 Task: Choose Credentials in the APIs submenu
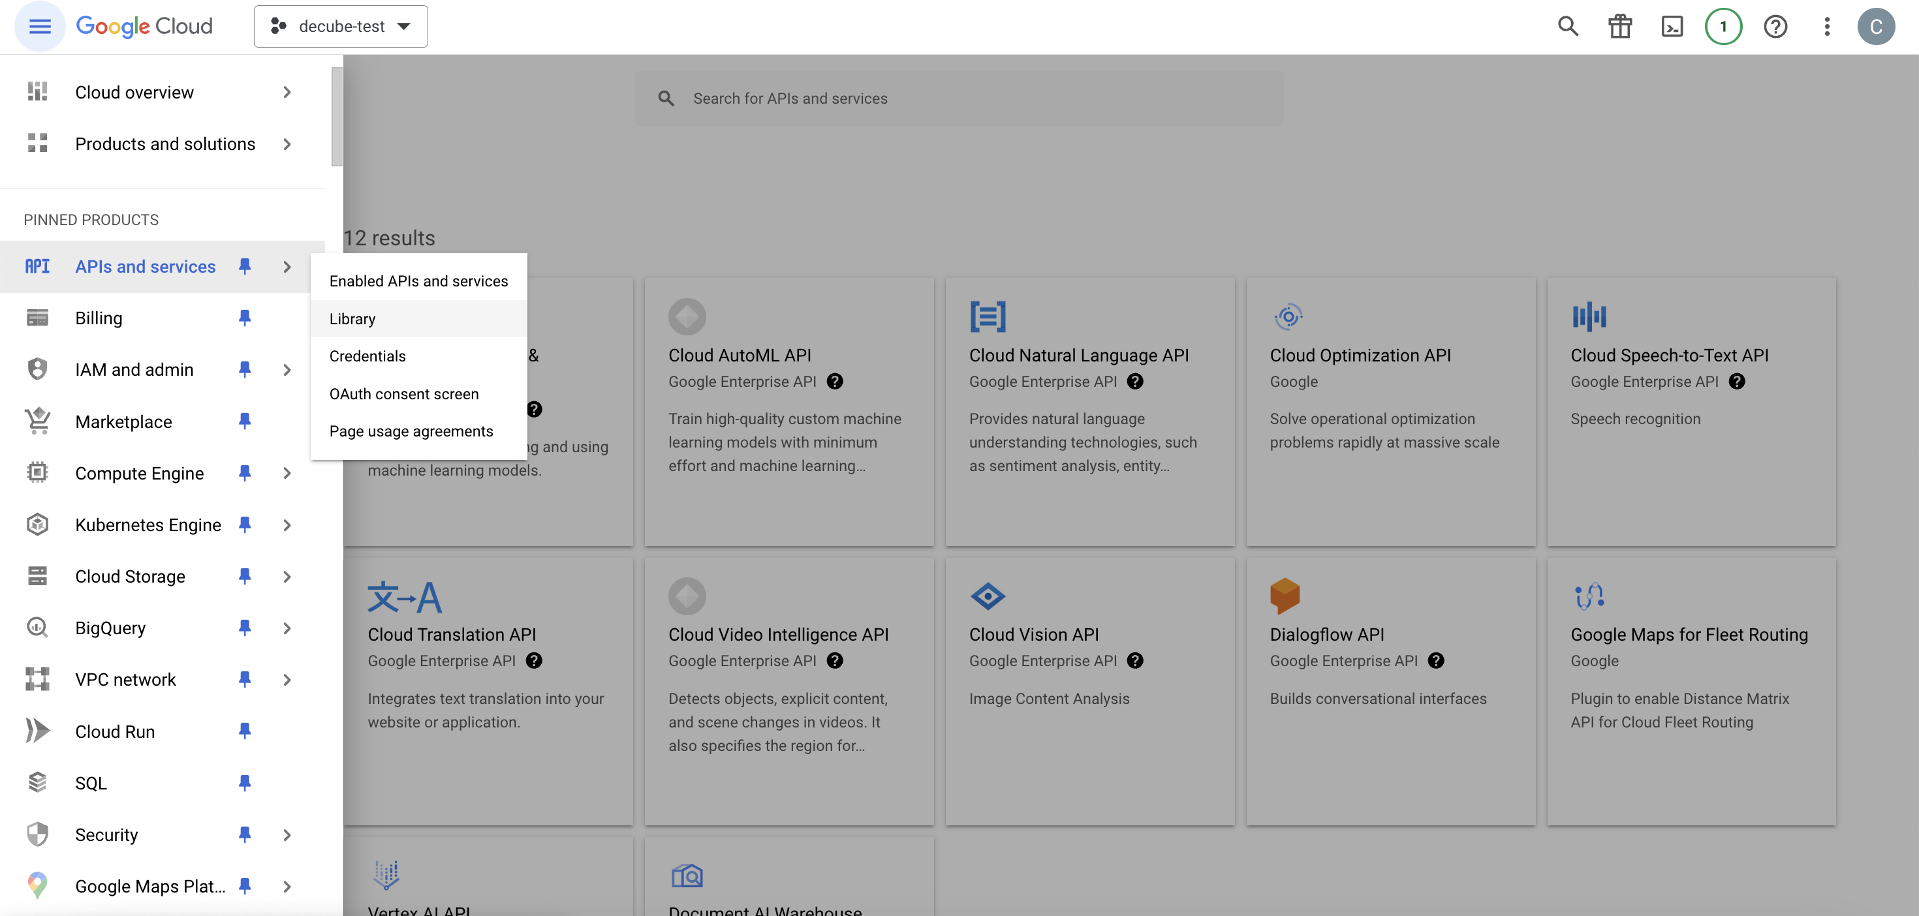(367, 356)
